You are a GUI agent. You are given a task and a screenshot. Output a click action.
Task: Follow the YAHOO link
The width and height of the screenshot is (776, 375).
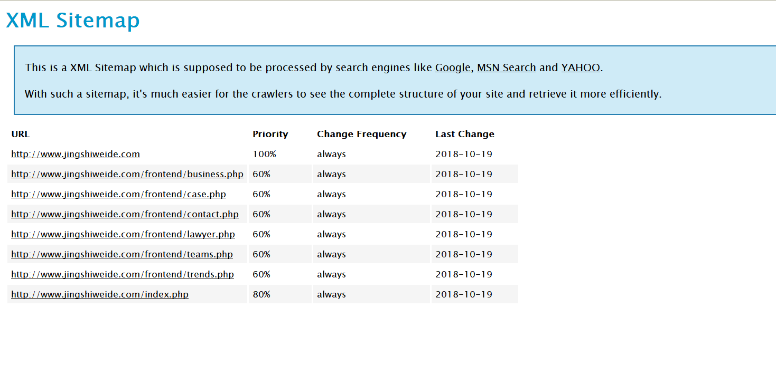point(581,68)
